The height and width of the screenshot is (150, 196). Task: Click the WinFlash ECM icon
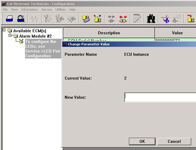point(191,18)
